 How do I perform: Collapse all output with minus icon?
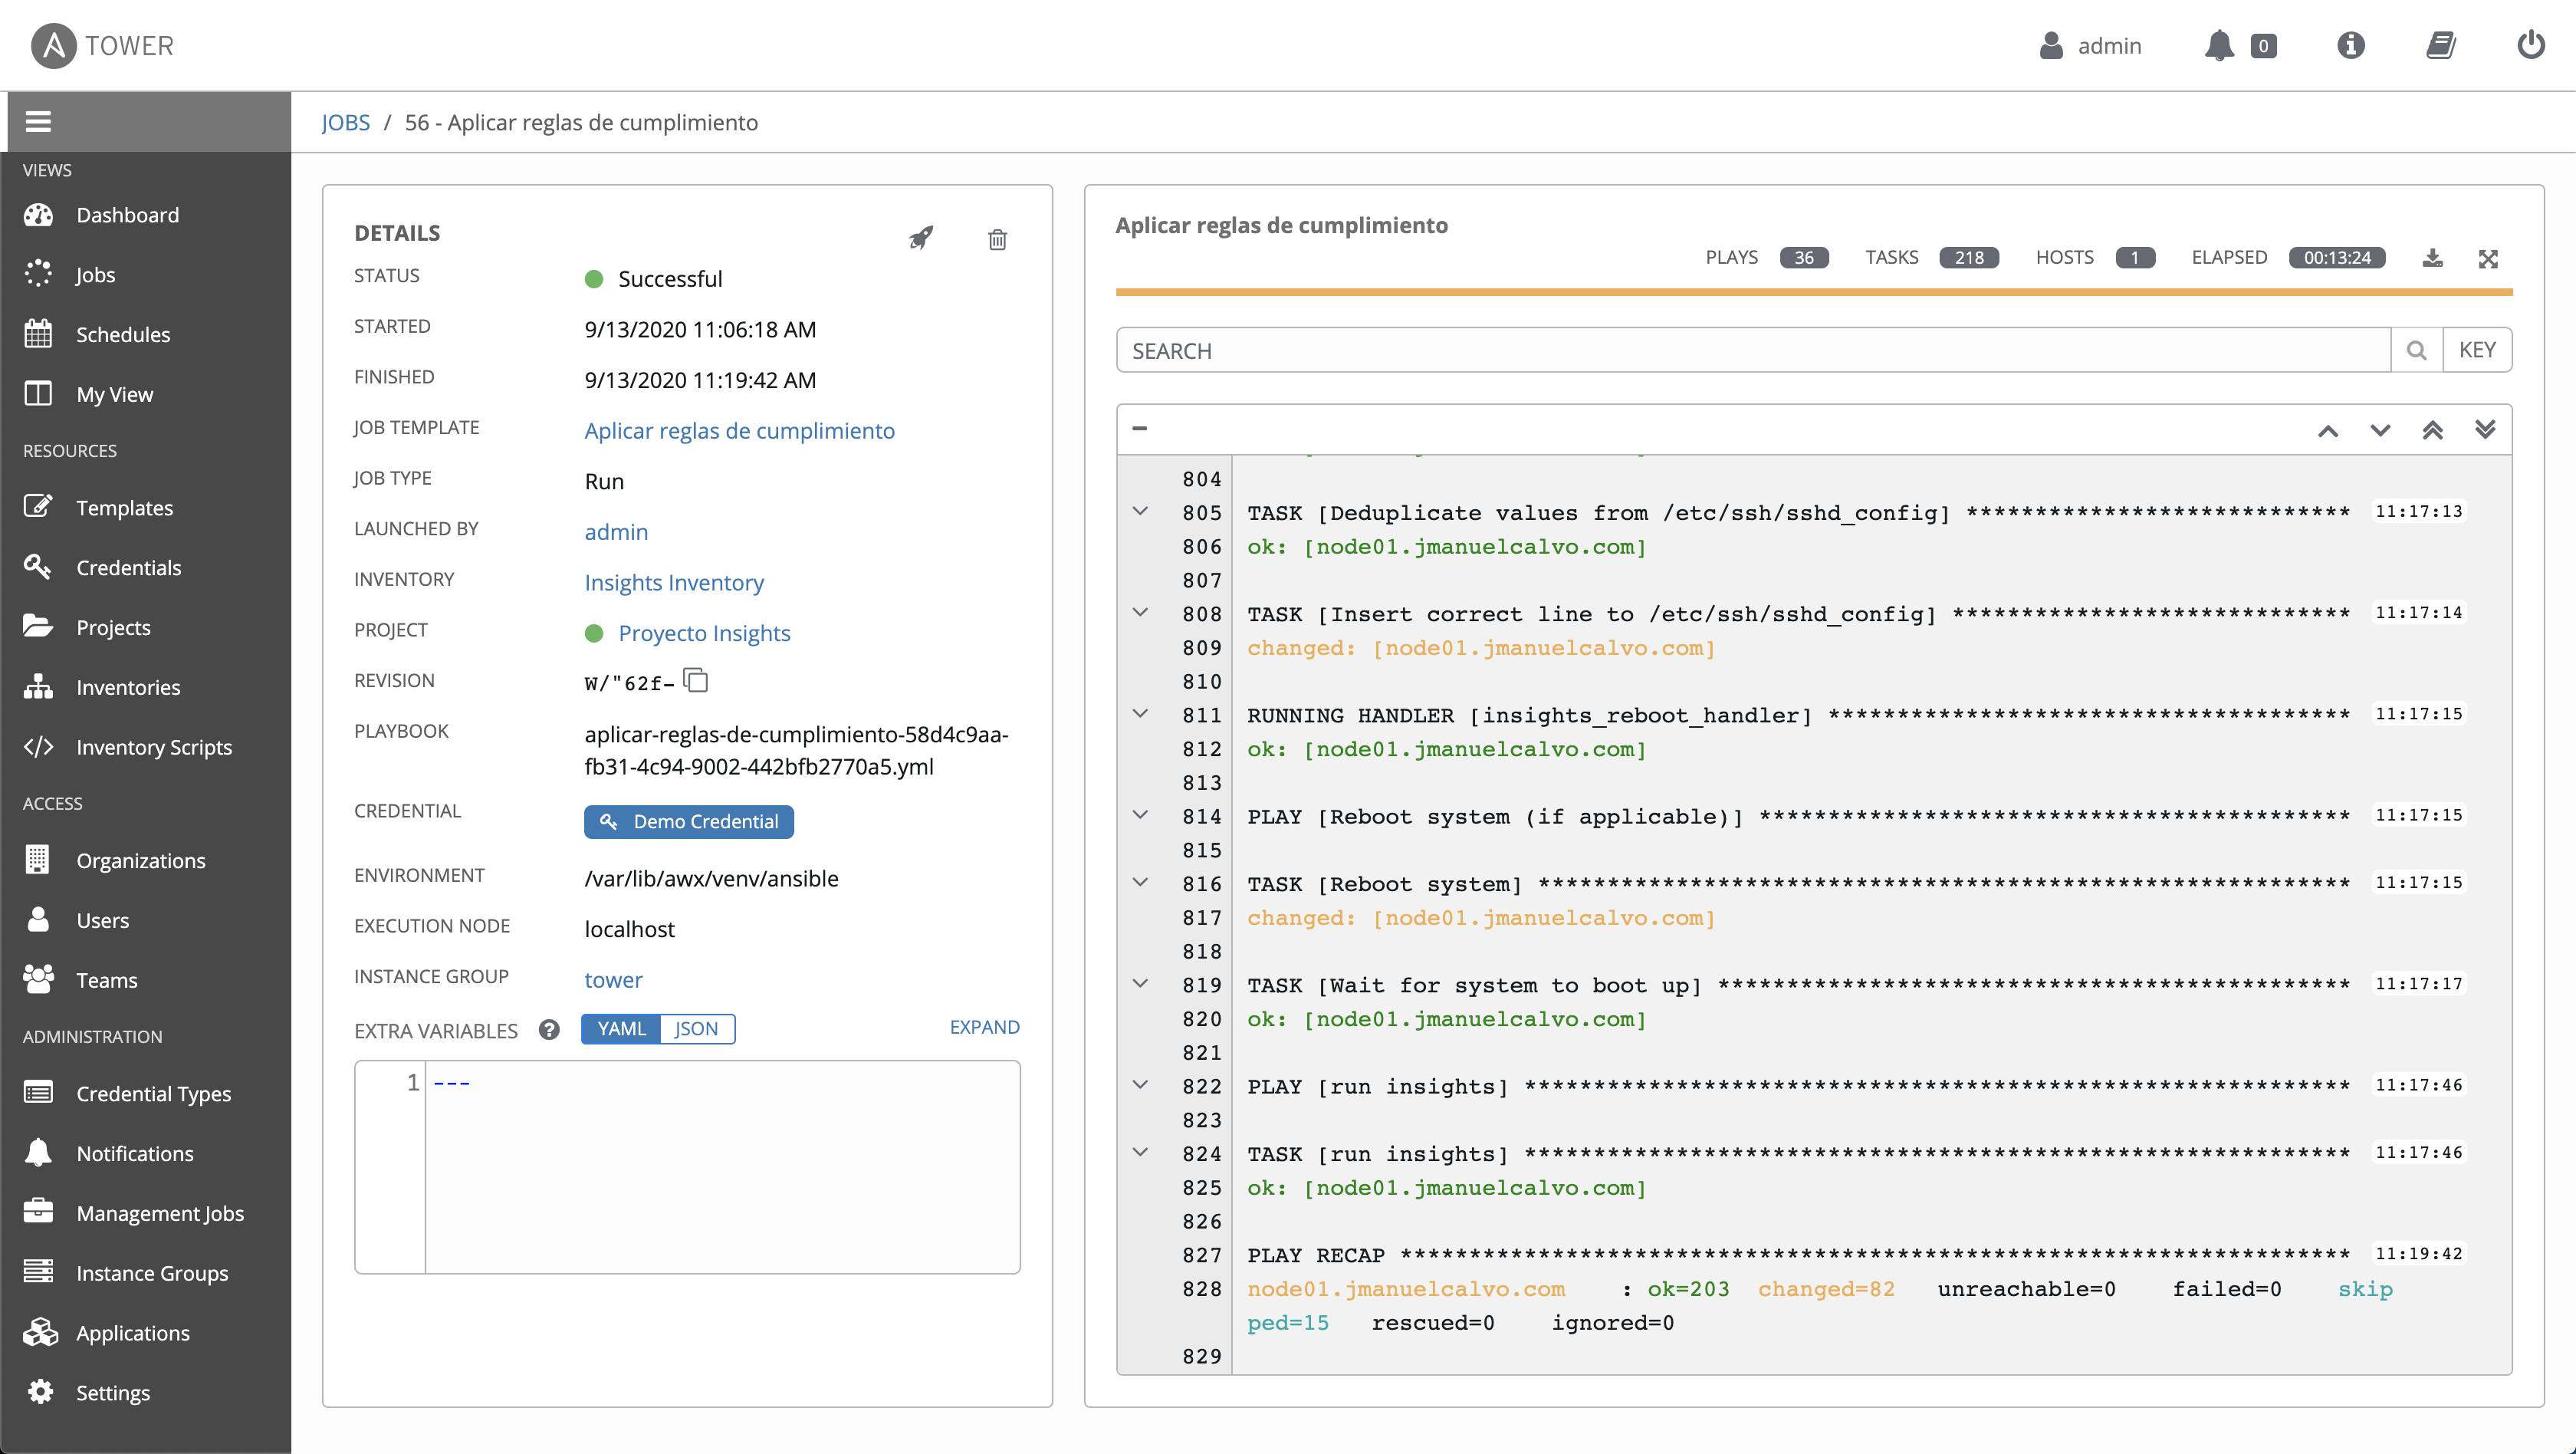pyautogui.click(x=1139, y=429)
